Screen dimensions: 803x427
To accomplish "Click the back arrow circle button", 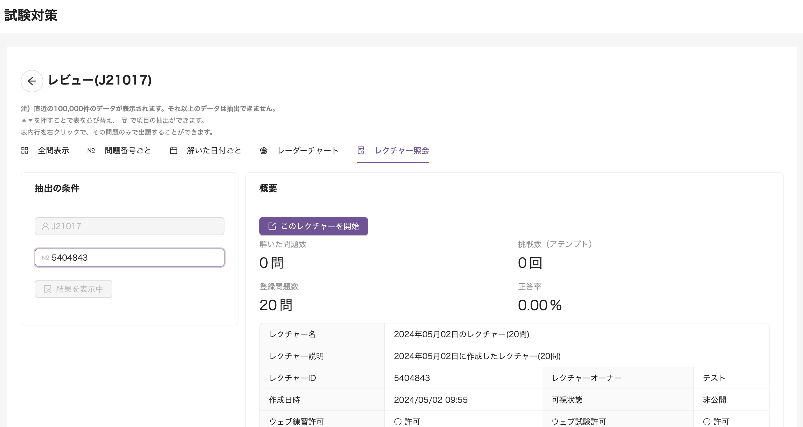I will click(32, 81).
